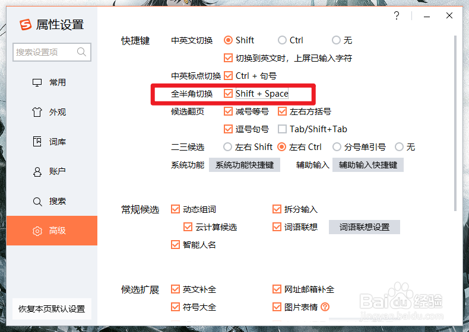Click 恢复本页默认设置 button
Screen dimensions: 469x332
pos(52,309)
